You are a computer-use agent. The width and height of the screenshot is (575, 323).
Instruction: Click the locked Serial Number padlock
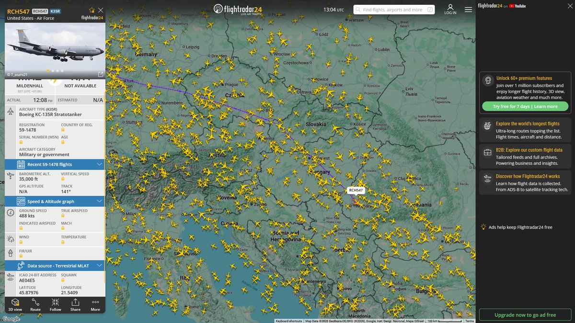(x=21, y=142)
